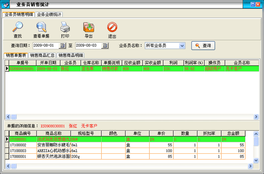Open the start date calendar picker
The height and width of the screenshot is (174, 264).
tap(62, 46)
